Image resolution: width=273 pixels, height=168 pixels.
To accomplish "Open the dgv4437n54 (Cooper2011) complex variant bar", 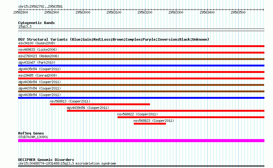I will (x=141, y=91).
